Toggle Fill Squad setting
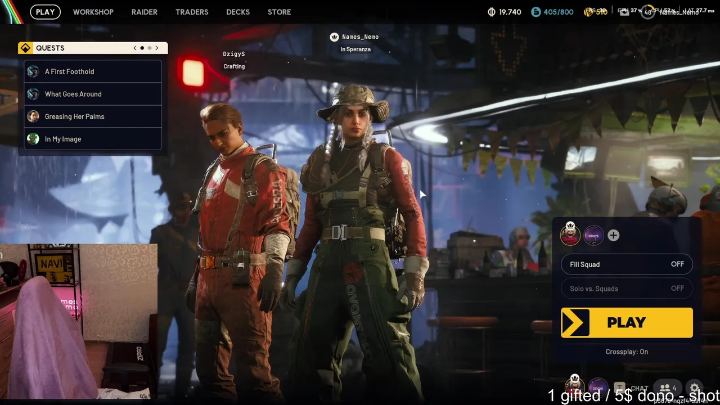This screenshot has height=405, width=720. pos(627,264)
